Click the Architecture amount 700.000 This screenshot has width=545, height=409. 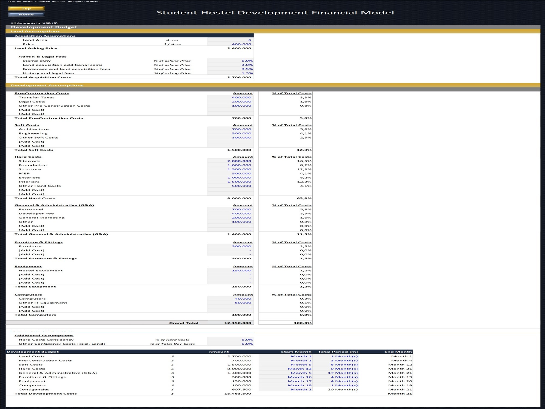tap(231, 129)
